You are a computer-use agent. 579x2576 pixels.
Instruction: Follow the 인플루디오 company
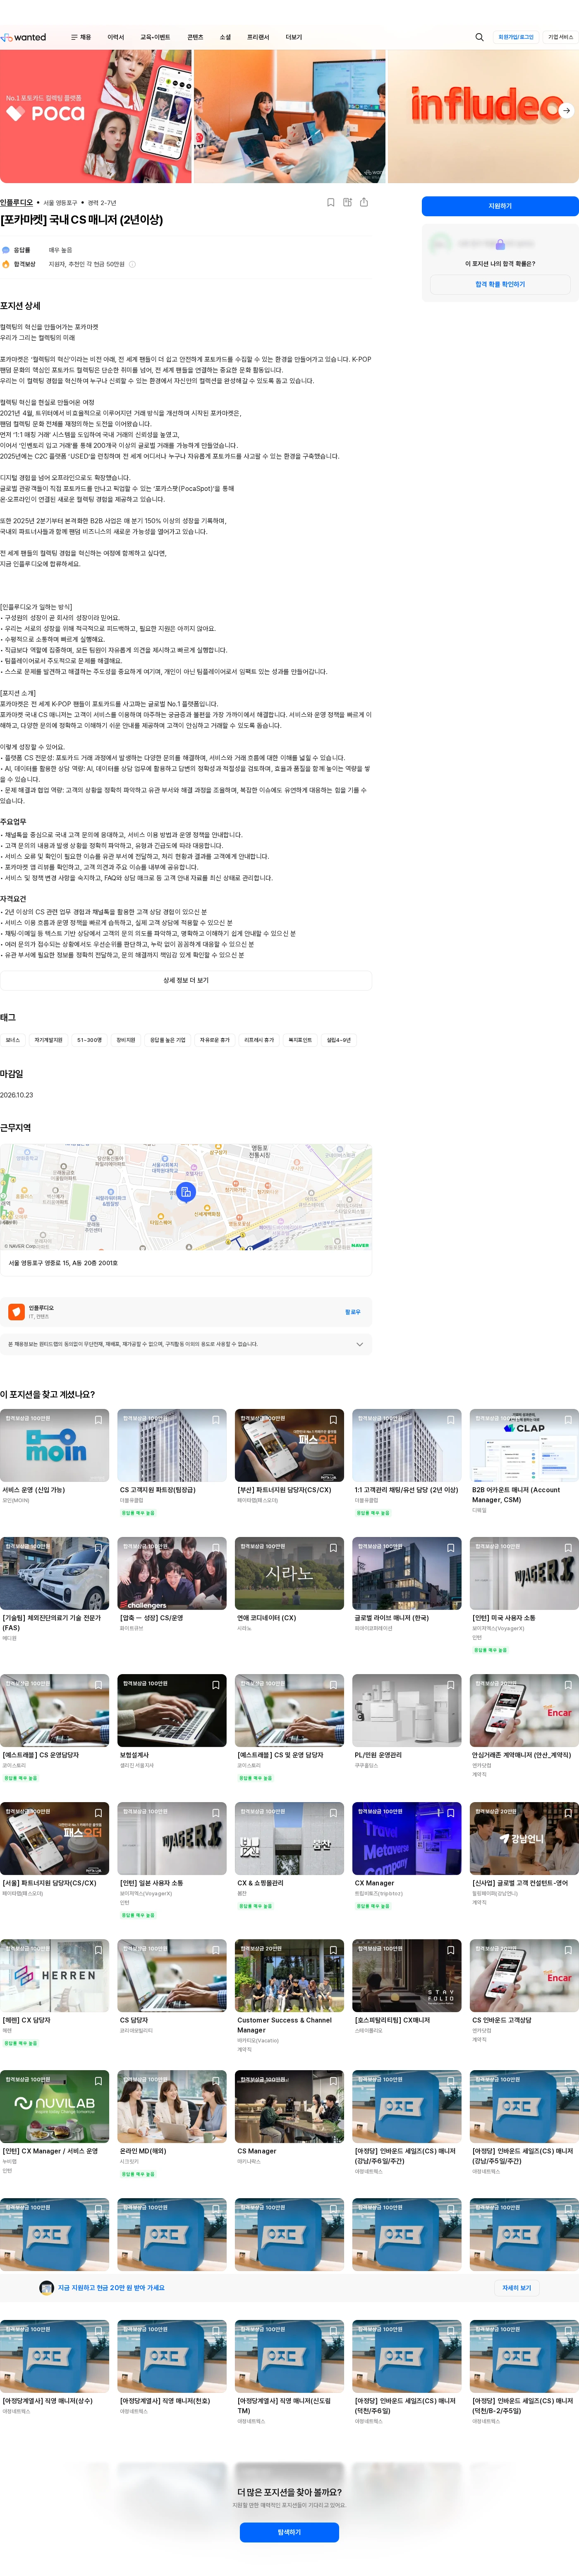point(352,1311)
